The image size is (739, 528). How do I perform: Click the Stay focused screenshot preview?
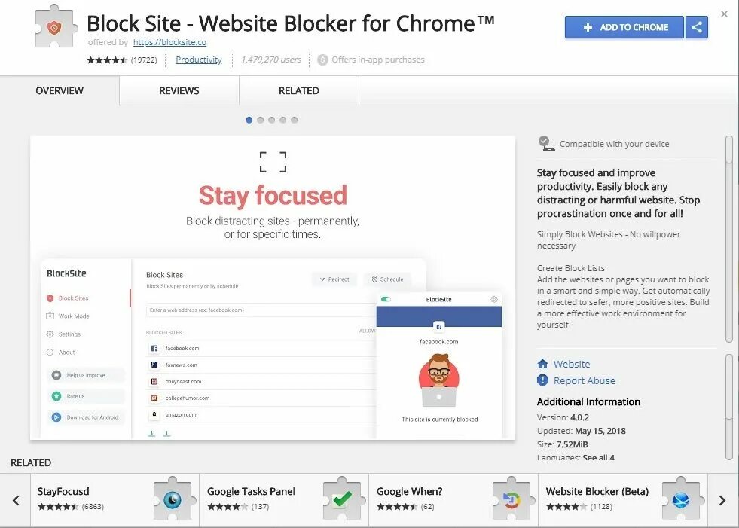click(x=272, y=286)
